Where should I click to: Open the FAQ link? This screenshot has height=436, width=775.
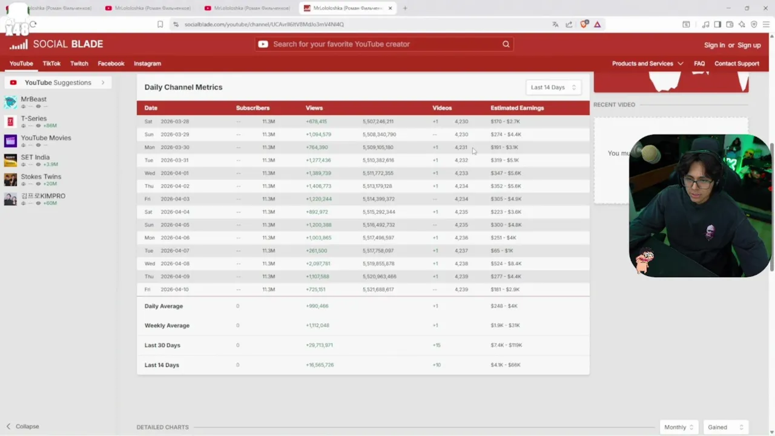pos(699,64)
